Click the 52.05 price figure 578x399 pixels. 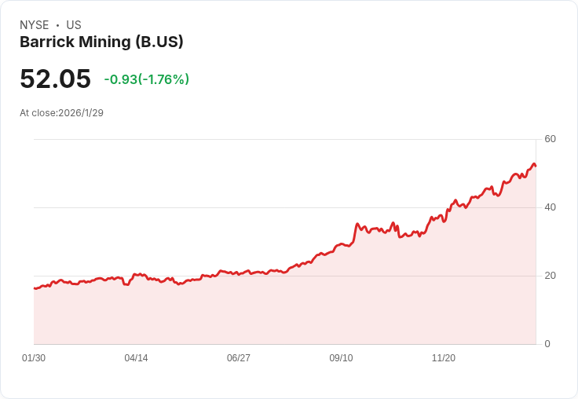[55, 79]
